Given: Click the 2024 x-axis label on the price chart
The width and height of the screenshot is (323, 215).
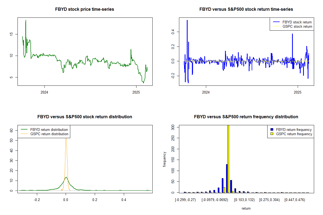Looking at the screenshot, I should [x=44, y=92].
